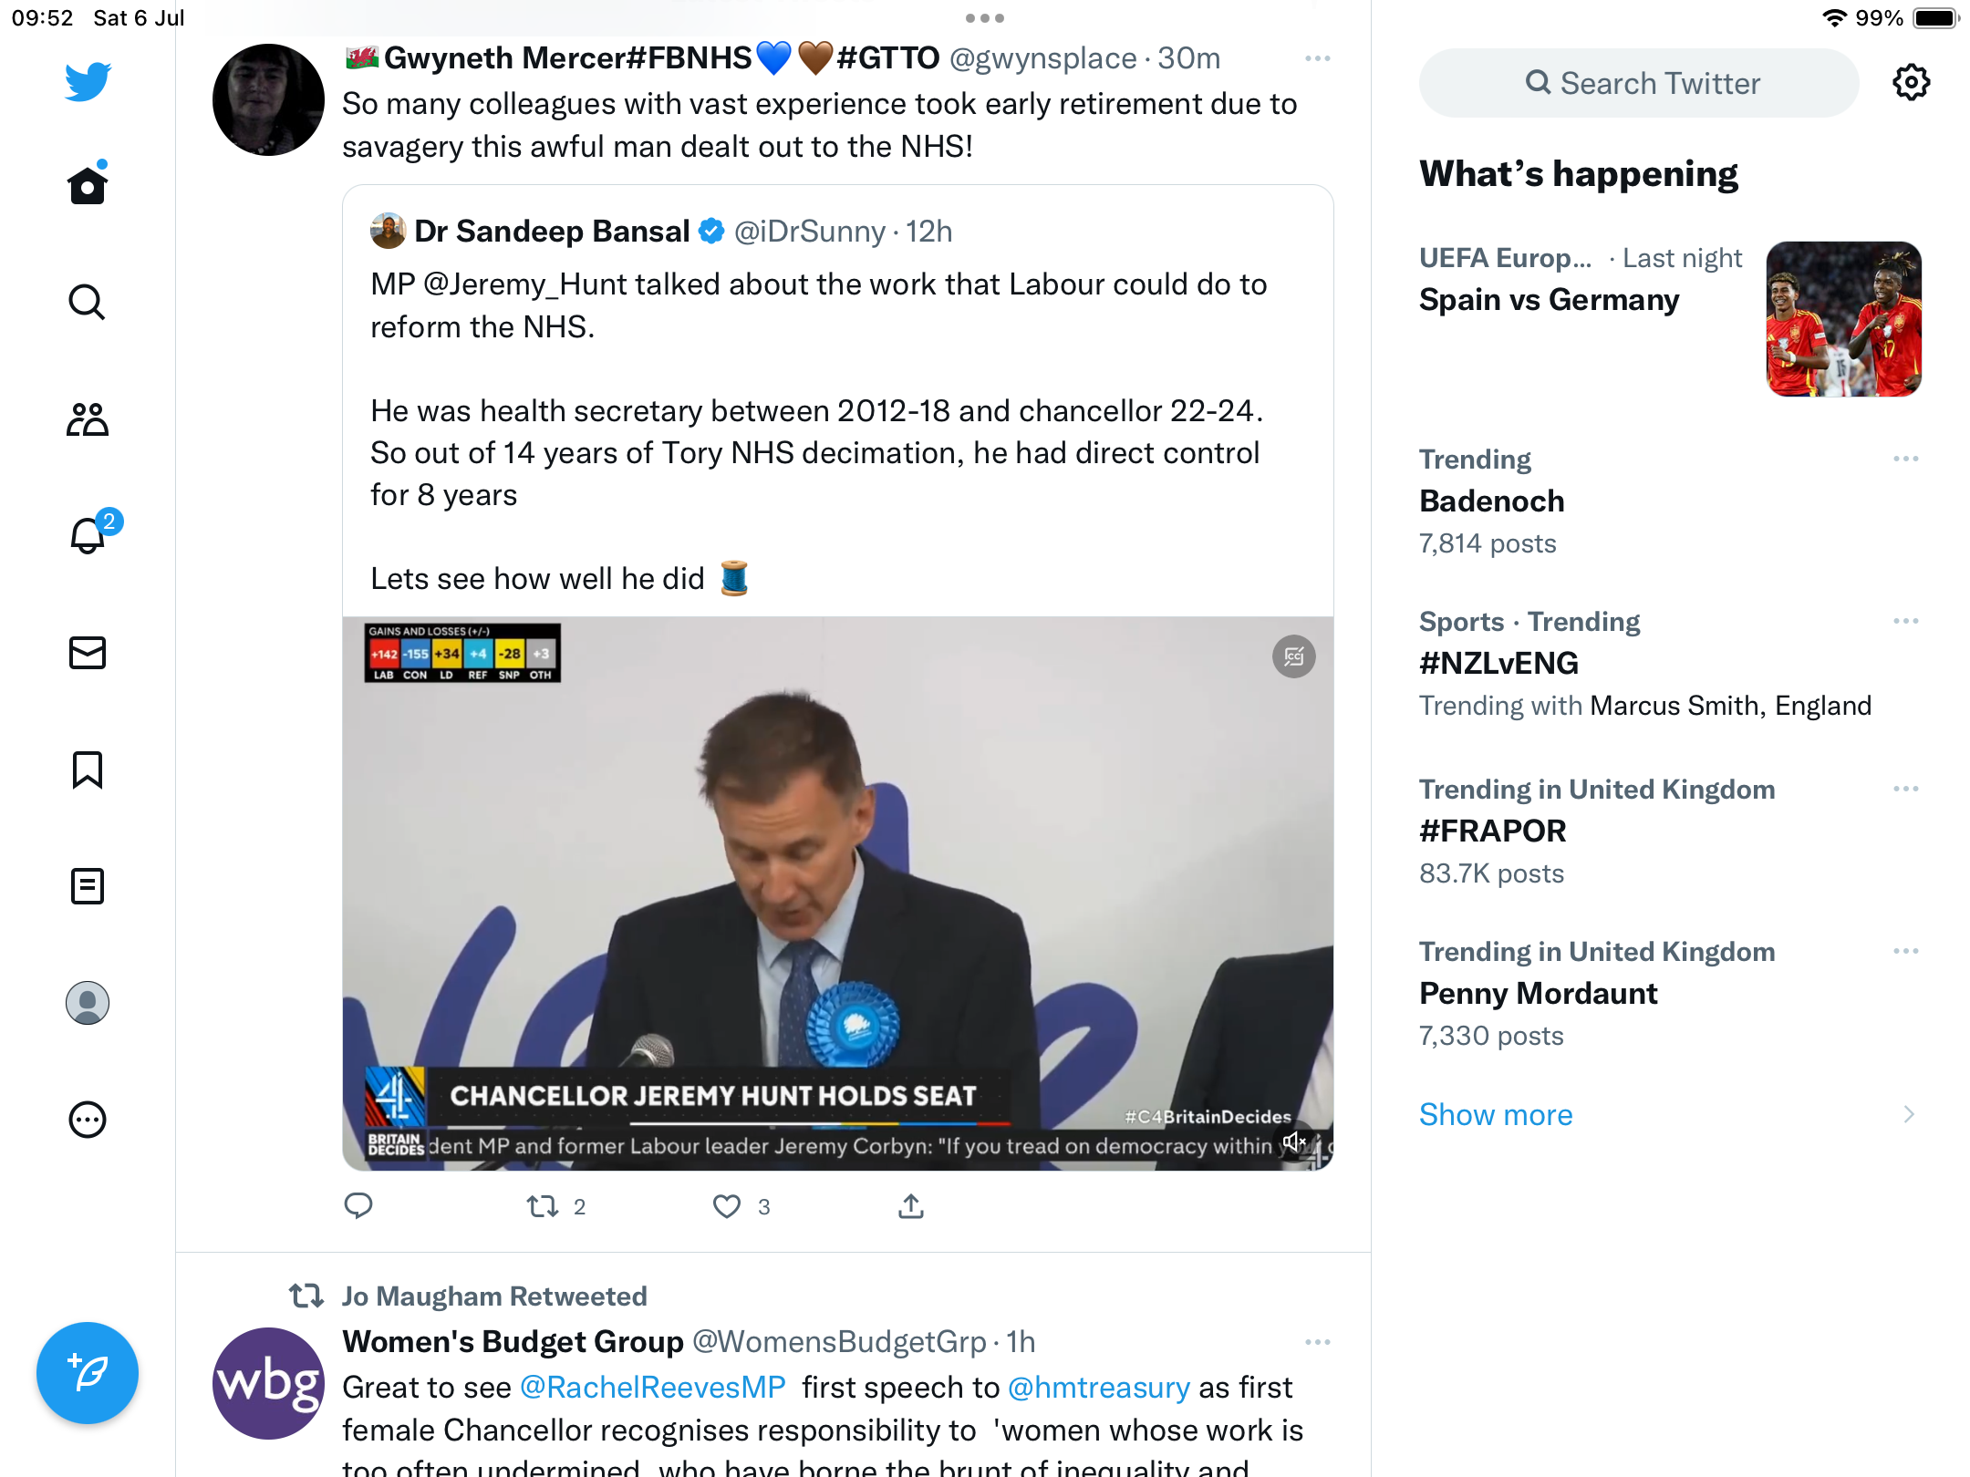
Task: Open the Notifications bell icon
Action: click(x=88, y=535)
